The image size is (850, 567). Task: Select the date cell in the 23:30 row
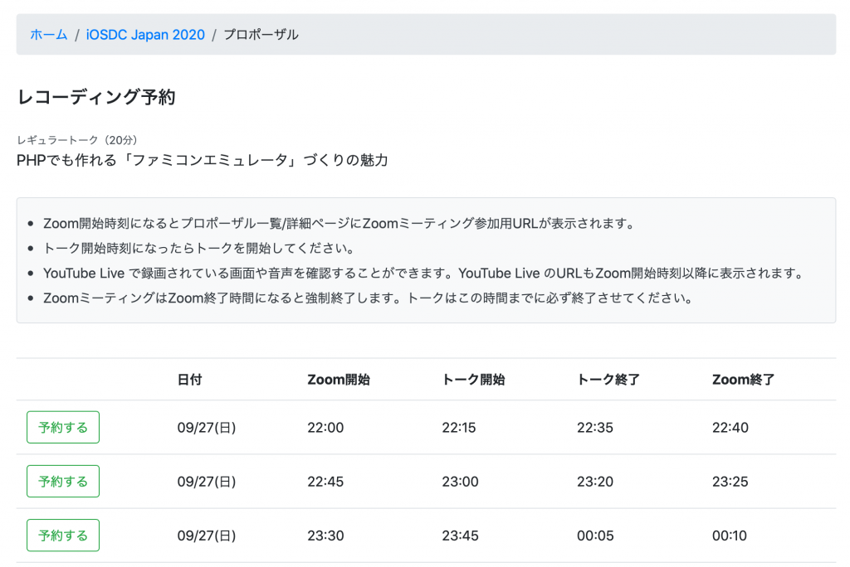(207, 536)
